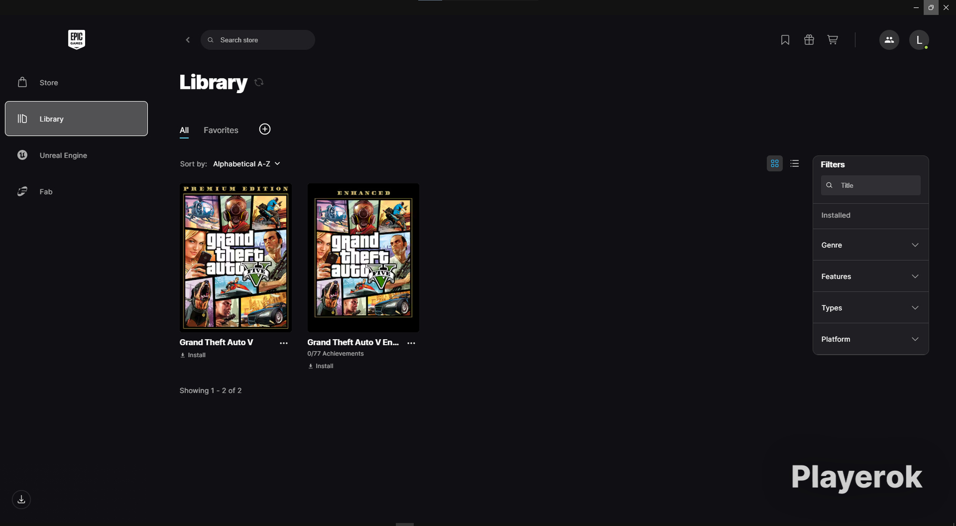The height and width of the screenshot is (526, 956).
Task: Open options menu for GTA V Enhanced
Action: [411, 343]
